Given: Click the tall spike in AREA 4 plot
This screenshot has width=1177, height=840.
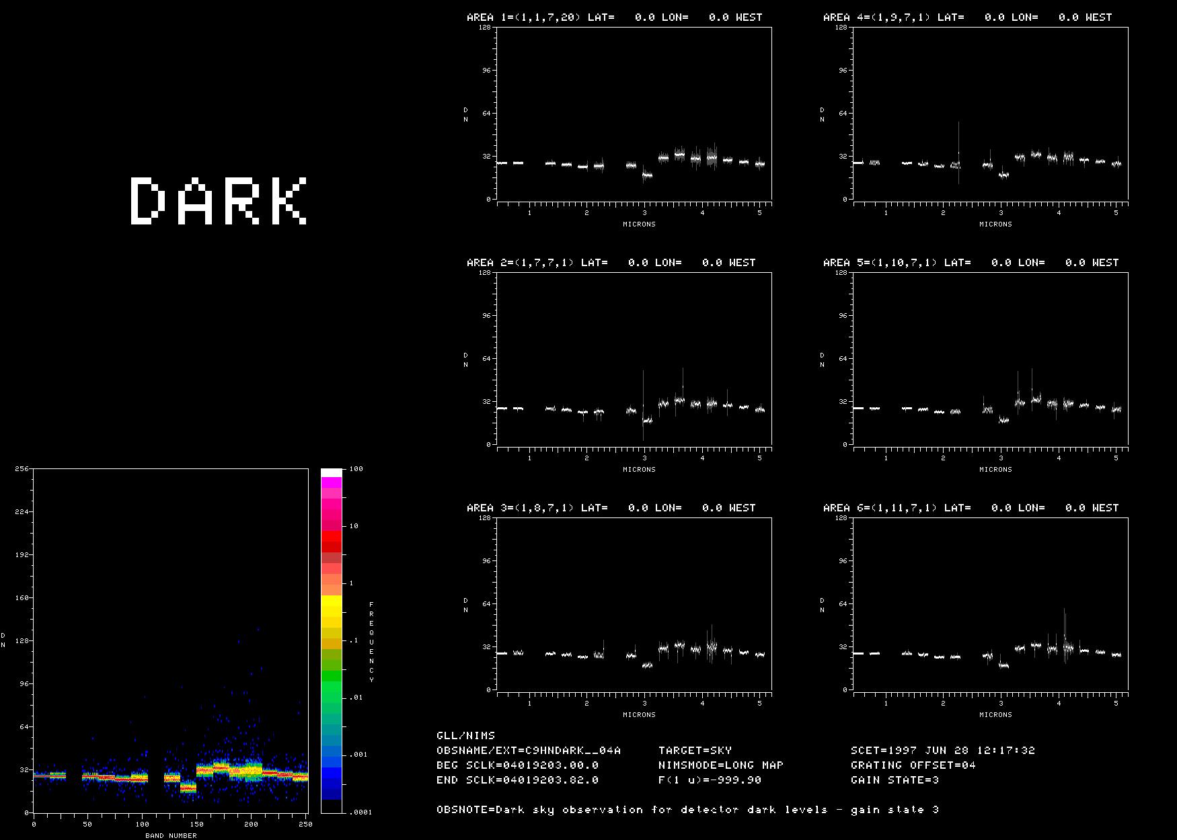Looking at the screenshot, I should (x=959, y=153).
